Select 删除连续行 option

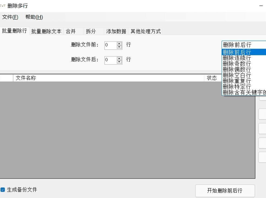point(244,58)
